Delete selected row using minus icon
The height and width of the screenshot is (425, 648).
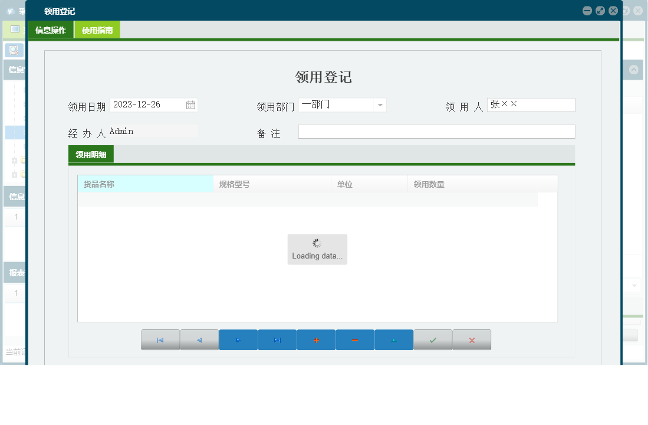tap(355, 339)
